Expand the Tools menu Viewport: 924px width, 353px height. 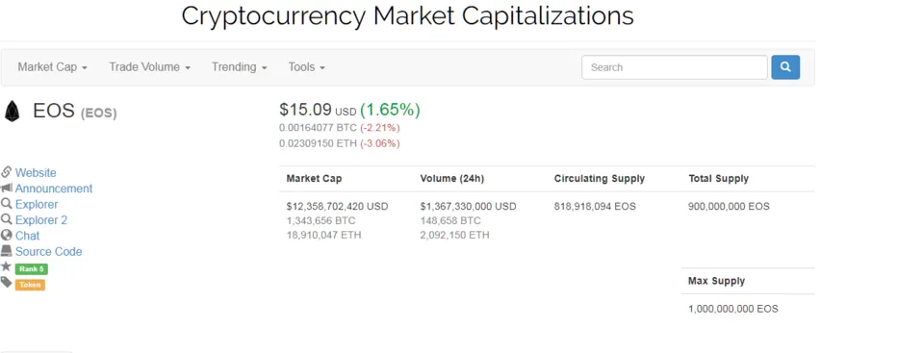(306, 67)
